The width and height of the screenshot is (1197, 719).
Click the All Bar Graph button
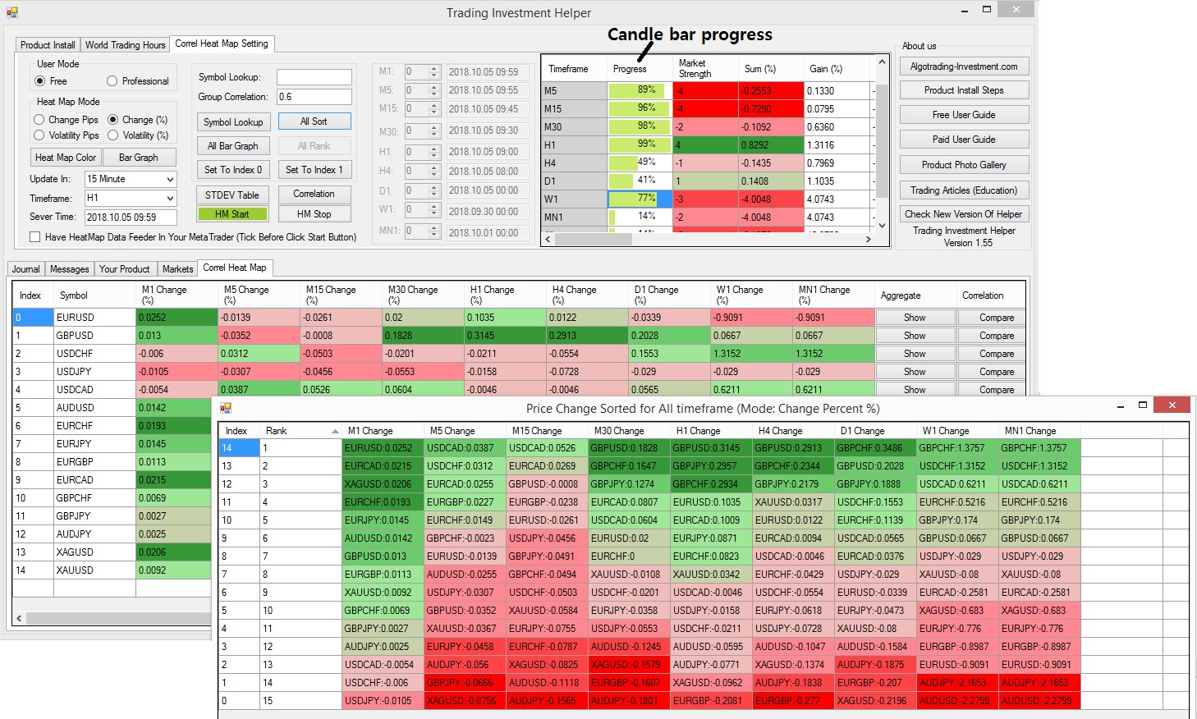[233, 145]
